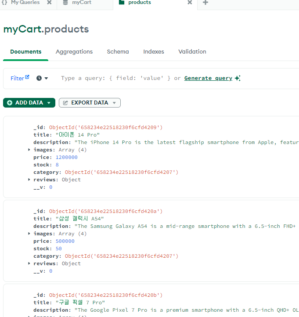The image size is (299, 317).
Task: Select the _id ending in cfd4209
Action: click(x=106, y=127)
